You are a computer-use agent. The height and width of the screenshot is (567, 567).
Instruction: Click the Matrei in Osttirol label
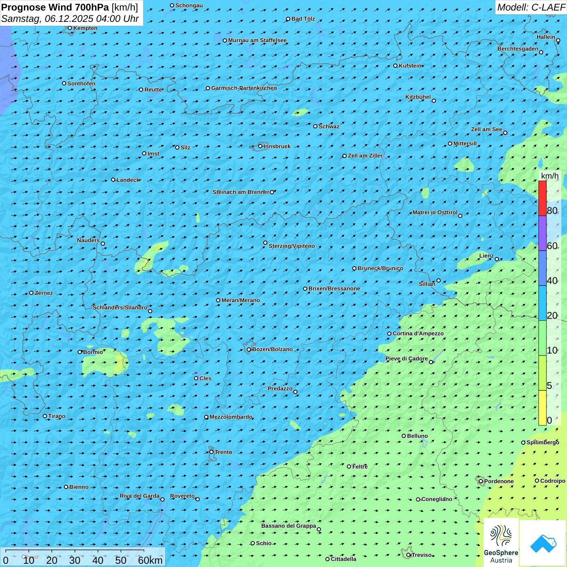[435, 212]
